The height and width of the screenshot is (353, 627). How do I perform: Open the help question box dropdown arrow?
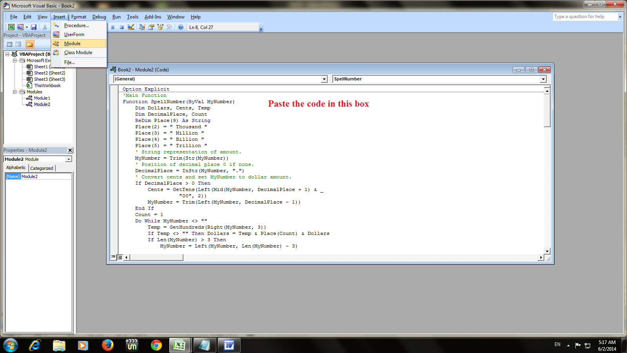pyautogui.click(x=620, y=16)
